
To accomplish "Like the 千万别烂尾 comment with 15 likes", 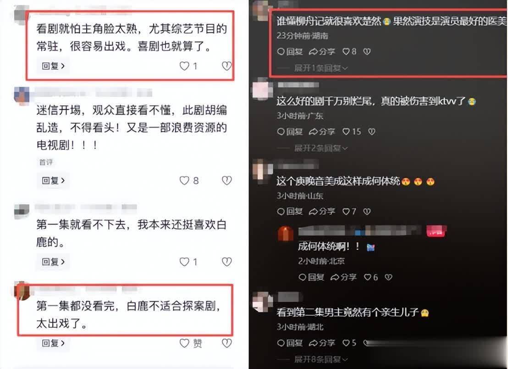I will (346, 132).
